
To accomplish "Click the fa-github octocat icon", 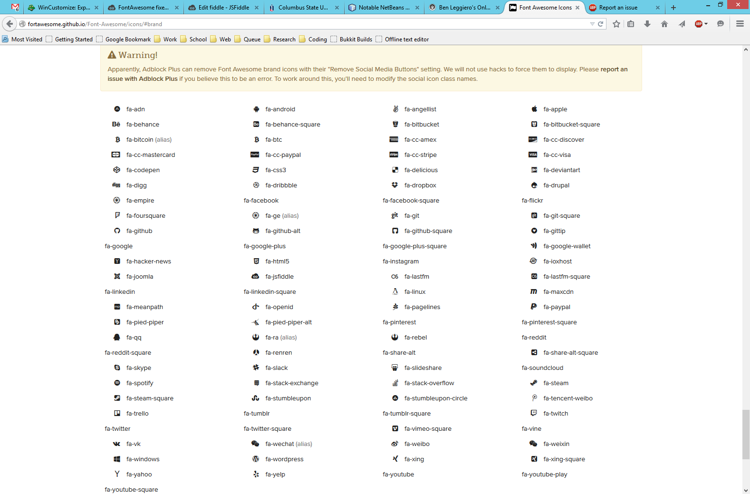I will pyautogui.click(x=117, y=231).
